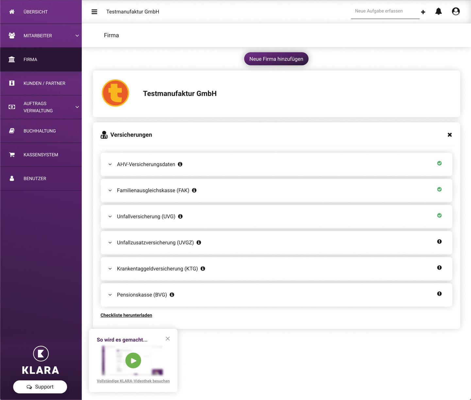Click info icon next to Unfallzusatzversicherung (UVGZ)
This screenshot has height=400, width=471.
199,242
